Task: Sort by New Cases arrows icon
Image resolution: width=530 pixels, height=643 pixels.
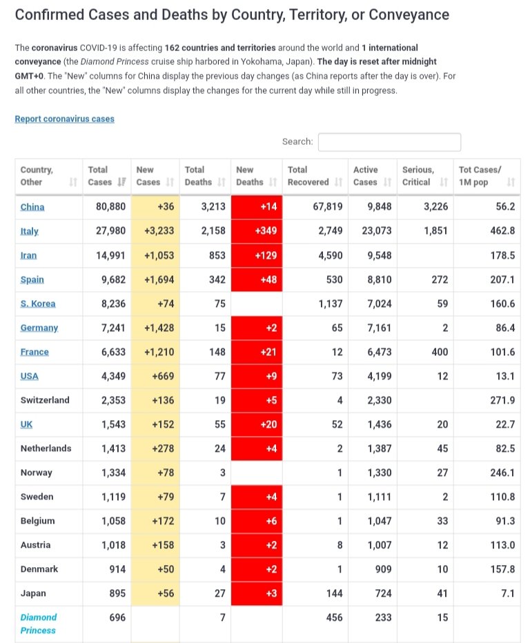Action: pos(170,181)
